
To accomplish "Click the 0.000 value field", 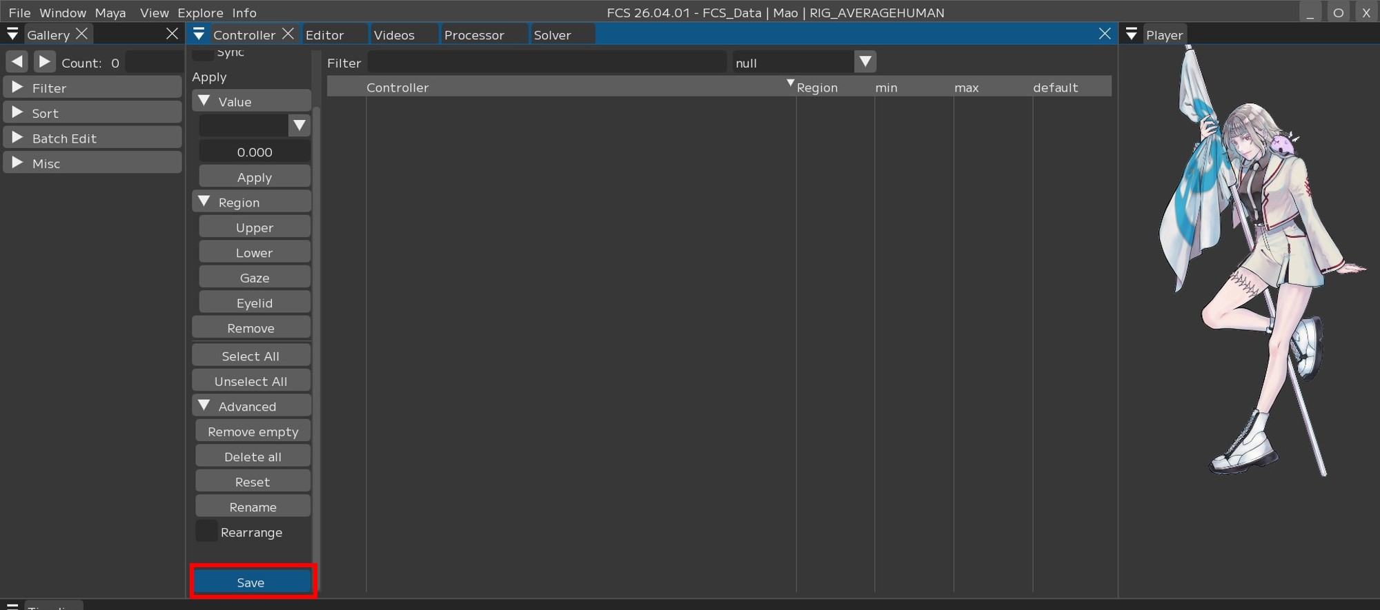I will tap(254, 152).
